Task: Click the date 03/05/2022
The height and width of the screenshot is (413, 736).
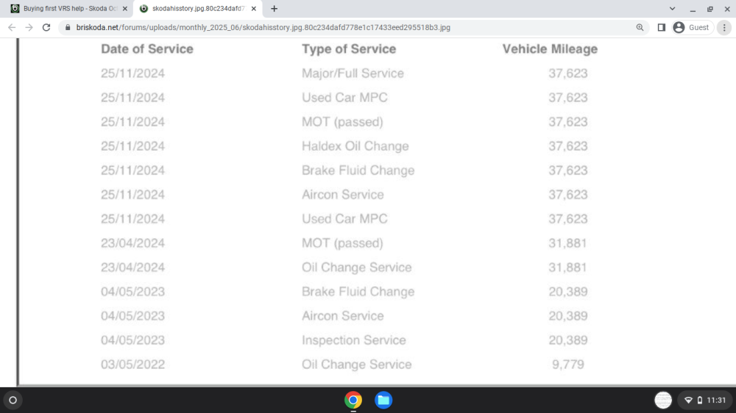Action: [x=132, y=364]
